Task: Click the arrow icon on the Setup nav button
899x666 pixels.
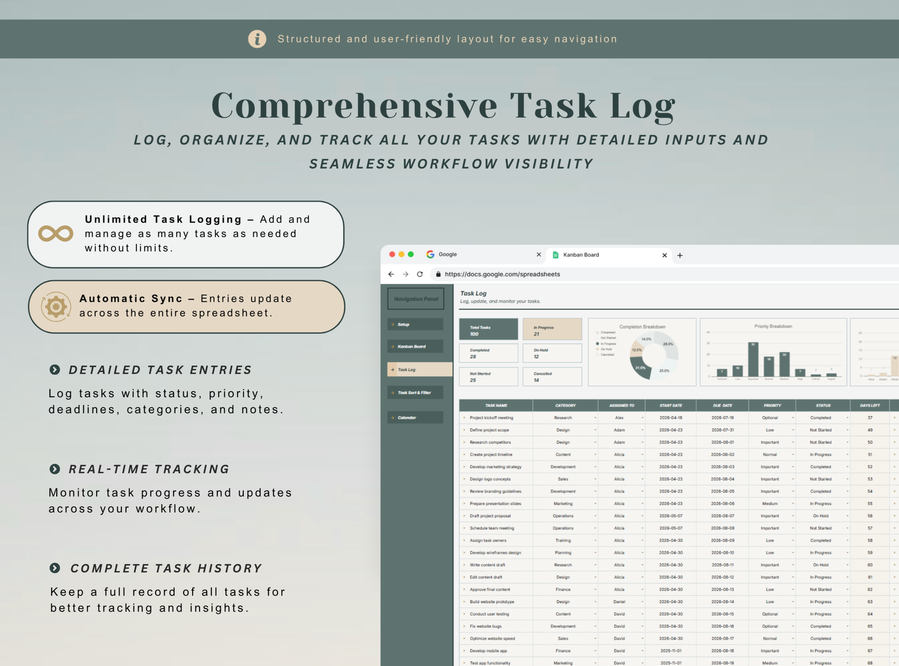Action: click(392, 324)
